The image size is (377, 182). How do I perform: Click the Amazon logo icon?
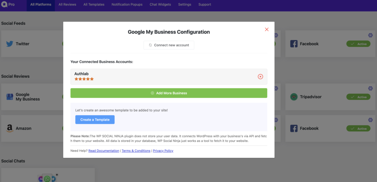[x=10, y=128]
